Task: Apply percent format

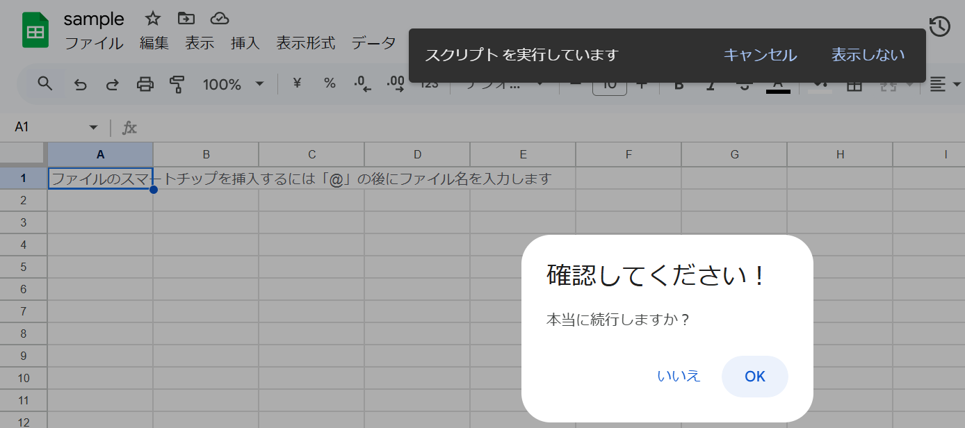Action: click(x=329, y=83)
